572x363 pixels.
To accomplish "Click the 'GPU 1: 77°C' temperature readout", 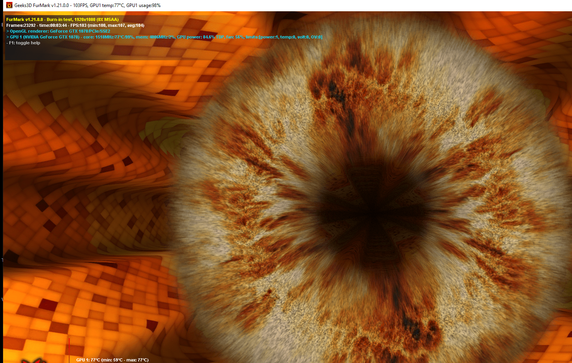I will (112, 360).
